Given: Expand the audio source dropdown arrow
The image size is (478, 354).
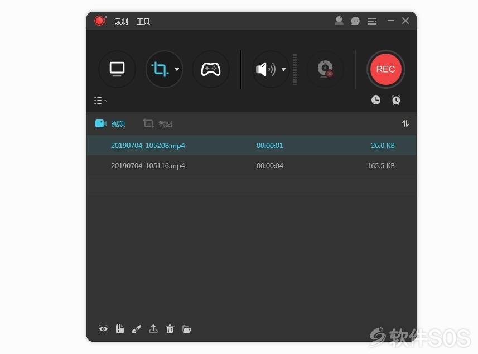Looking at the screenshot, I should tap(283, 69).
